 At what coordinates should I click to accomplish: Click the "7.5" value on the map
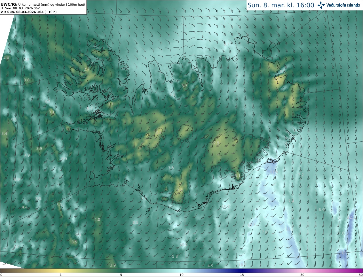tap(171, 168)
